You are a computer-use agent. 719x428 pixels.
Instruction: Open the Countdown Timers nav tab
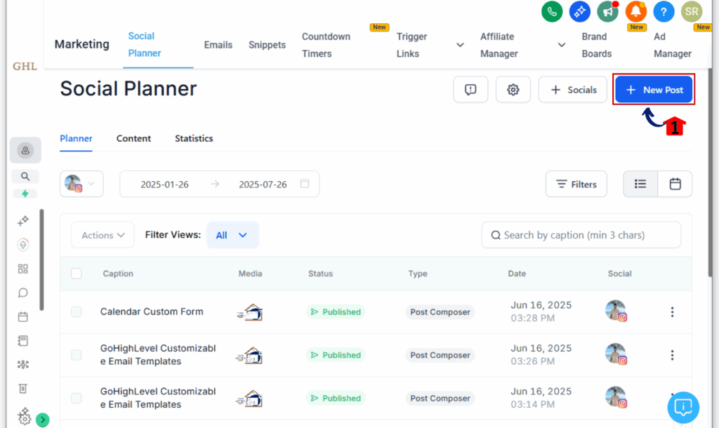coord(326,45)
